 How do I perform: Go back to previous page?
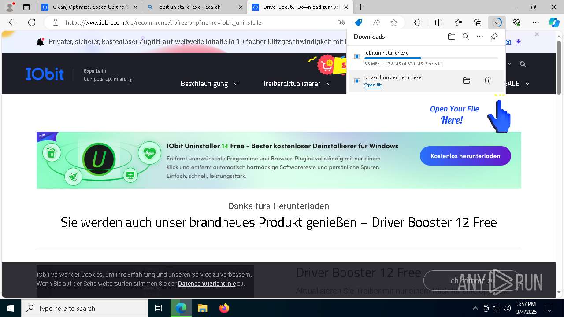(12, 22)
